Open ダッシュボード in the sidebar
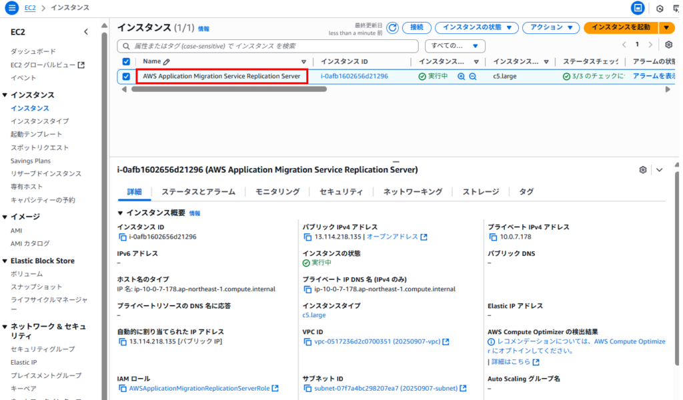 [33, 51]
